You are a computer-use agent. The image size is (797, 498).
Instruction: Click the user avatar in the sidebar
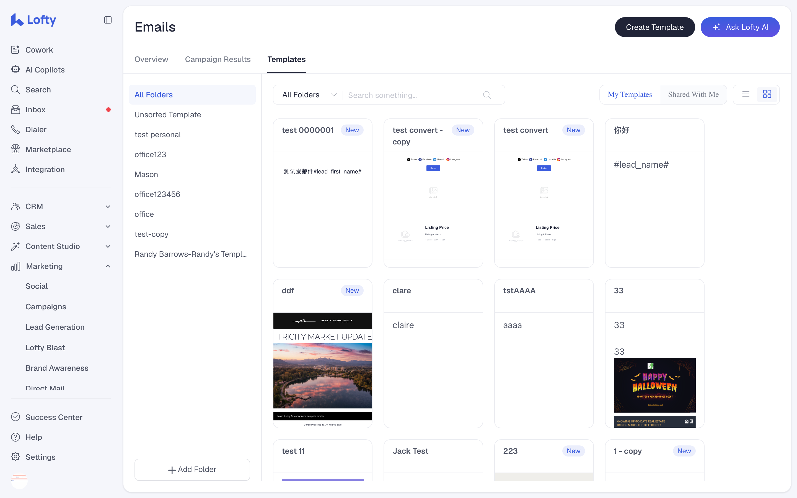click(19, 481)
